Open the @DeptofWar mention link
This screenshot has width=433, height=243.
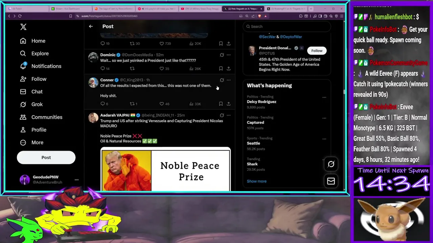291,37
